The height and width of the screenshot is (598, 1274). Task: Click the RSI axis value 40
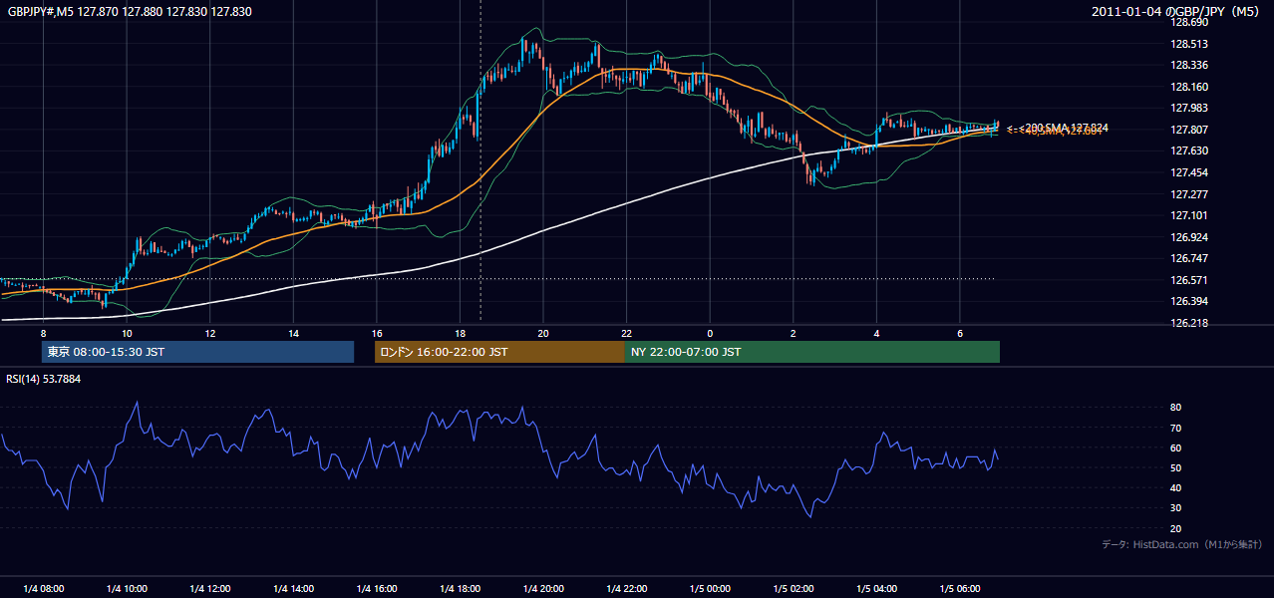coord(1176,487)
